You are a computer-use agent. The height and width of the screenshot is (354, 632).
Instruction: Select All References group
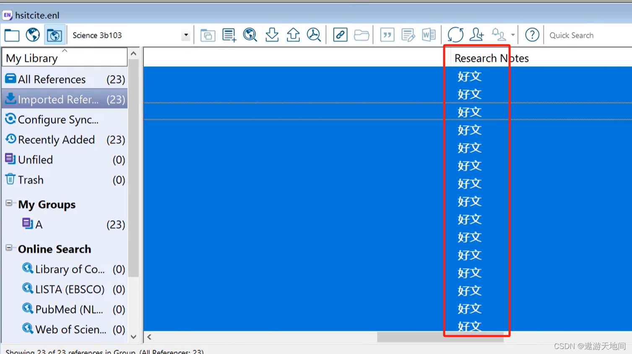65,79
